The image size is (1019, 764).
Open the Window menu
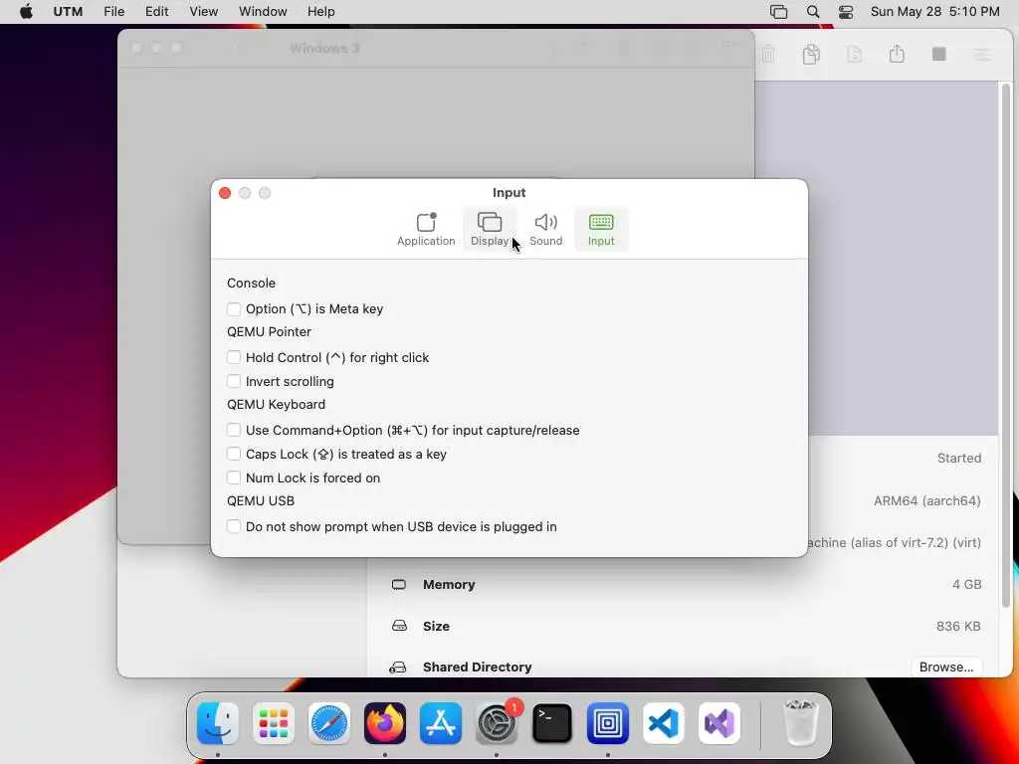coord(263,12)
